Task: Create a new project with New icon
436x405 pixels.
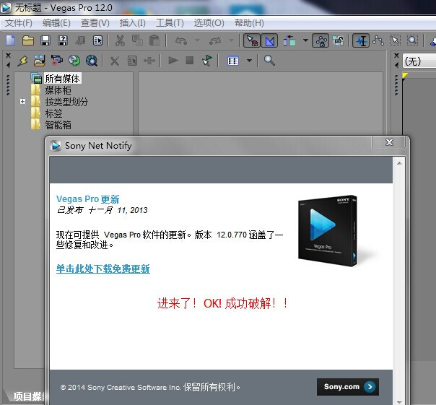Action: tap(11, 40)
